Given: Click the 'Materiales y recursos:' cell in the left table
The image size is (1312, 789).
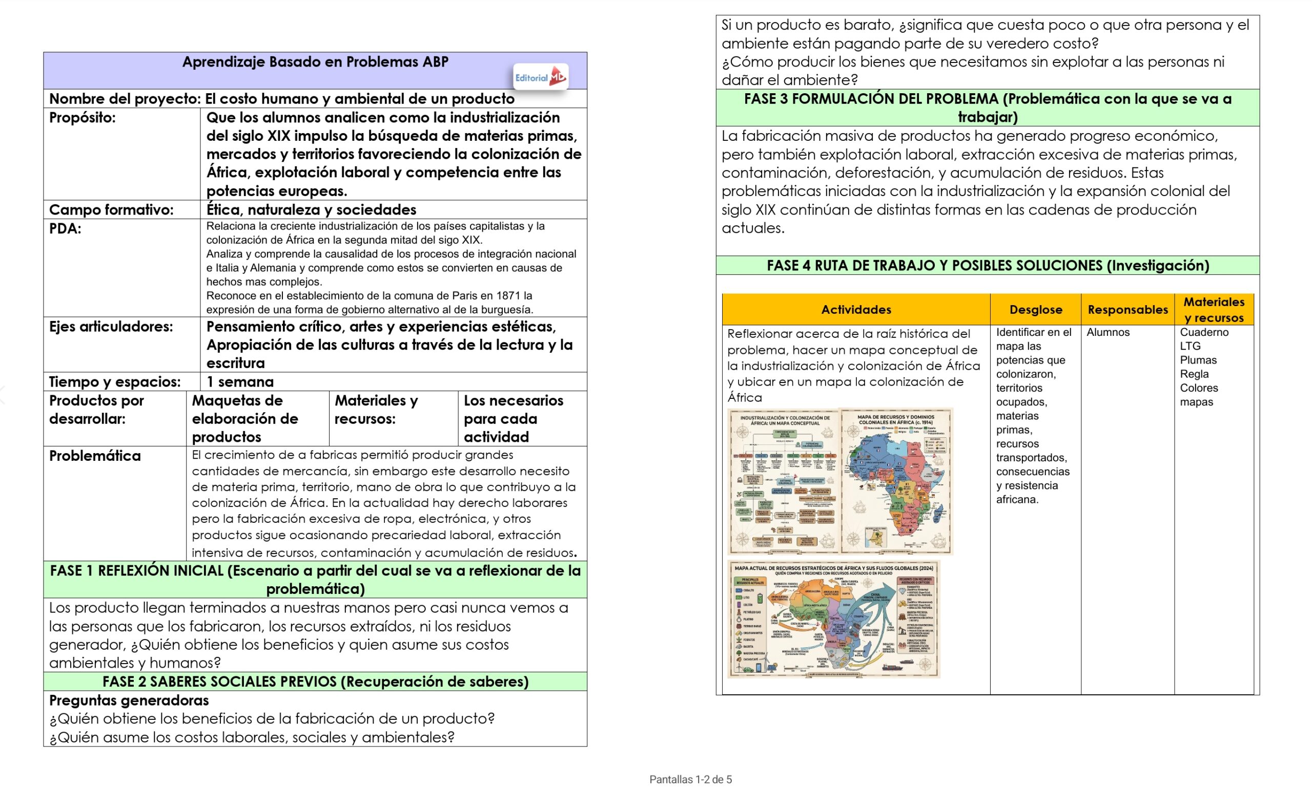Looking at the screenshot, I should pos(393,418).
